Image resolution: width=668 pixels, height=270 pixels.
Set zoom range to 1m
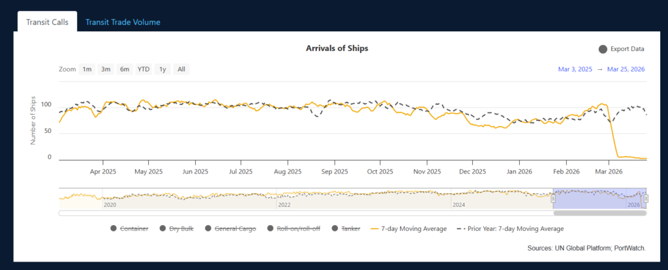pyautogui.click(x=87, y=69)
